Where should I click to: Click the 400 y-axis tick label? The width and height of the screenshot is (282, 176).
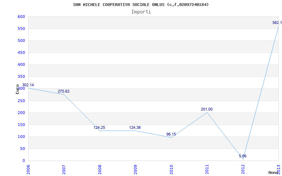(21, 65)
